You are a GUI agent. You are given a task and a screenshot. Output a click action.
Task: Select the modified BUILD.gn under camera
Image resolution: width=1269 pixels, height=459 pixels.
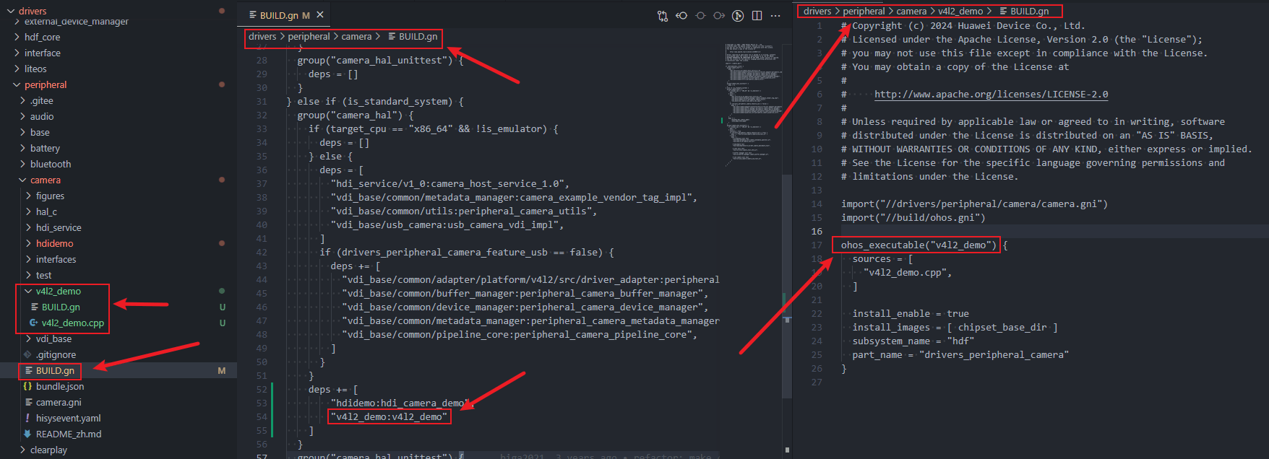click(55, 370)
